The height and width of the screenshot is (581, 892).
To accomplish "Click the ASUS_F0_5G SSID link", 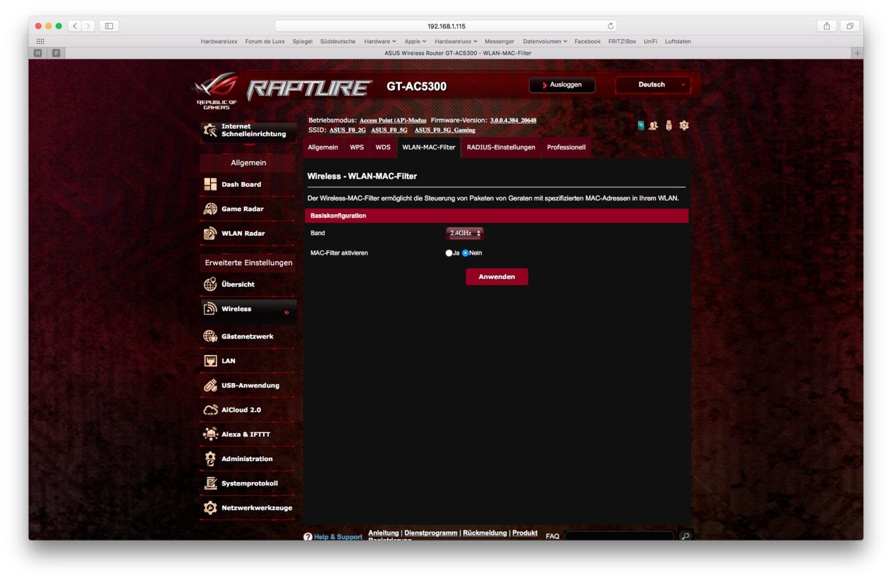I will (x=390, y=130).
